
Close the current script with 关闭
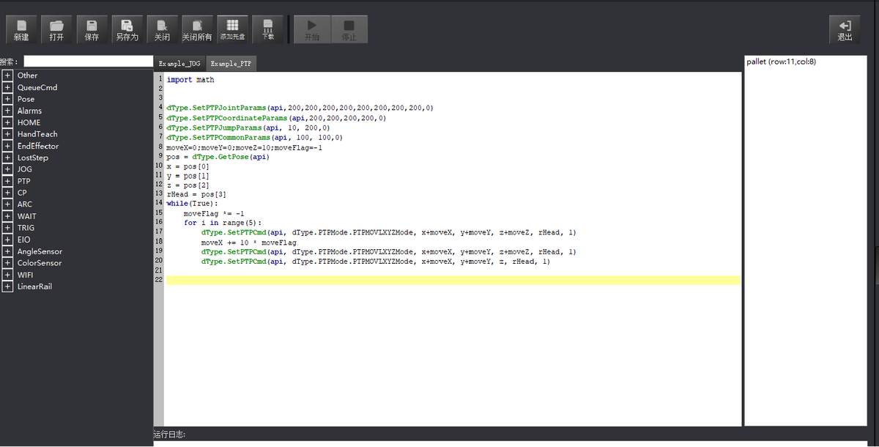click(162, 29)
